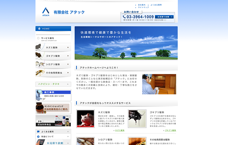Open the ゴキブリ駆除 sidebar menu item
228x145 pixels.
pyautogui.click(x=53, y=56)
